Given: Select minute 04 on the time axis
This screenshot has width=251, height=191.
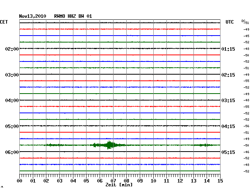Looking at the screenshot, I should tap(73, 181).
